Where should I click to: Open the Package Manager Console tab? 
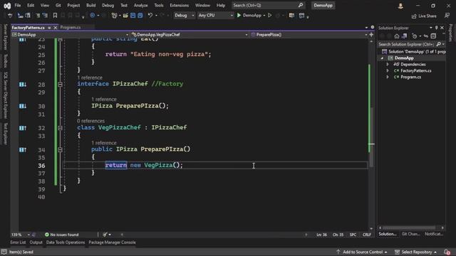[113, 242]
